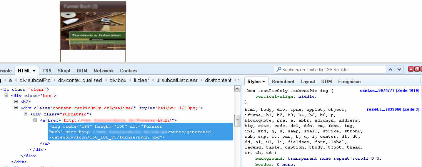Switch to the Netzwerk tab
This screenshot has width=422, height=167.
tap(103, 71)
